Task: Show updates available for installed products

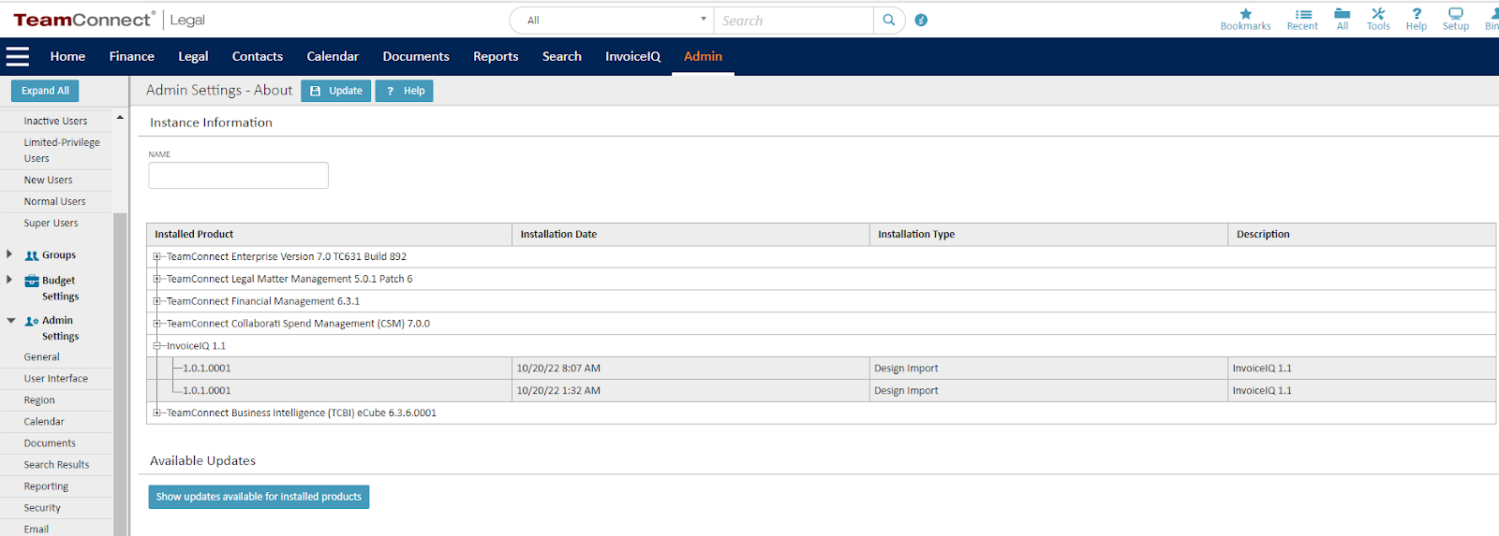Action: pyautogui.click(x=259, y=497)
